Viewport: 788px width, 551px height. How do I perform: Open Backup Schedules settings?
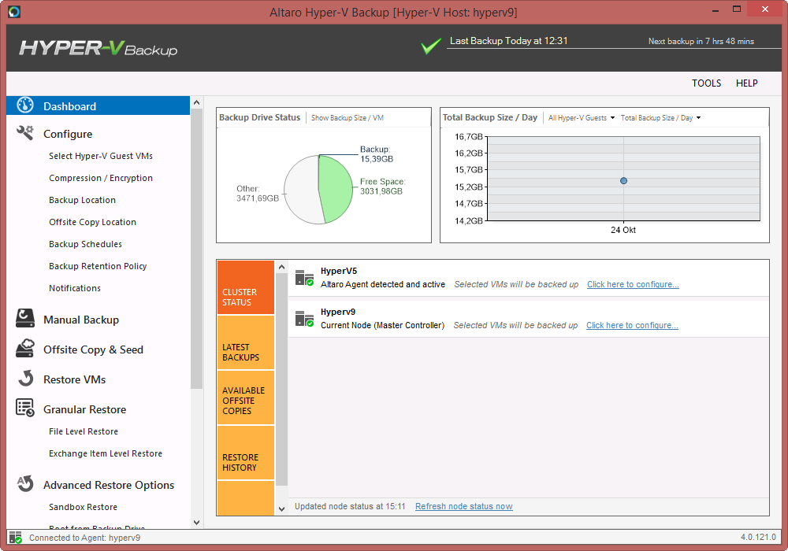pyautogui.click(x=85, y=244)
